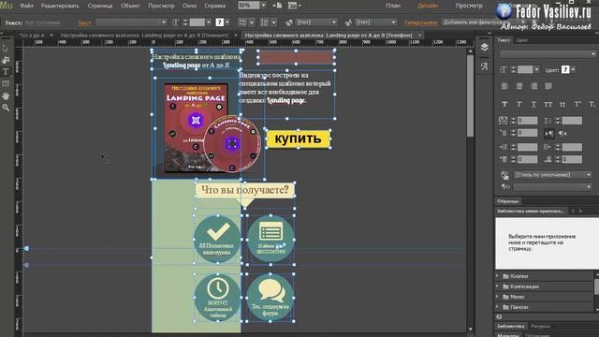Open font dropdown in Text panel
Image resolution: width=599 pixels, height=337 pixels.
[548, 54]
